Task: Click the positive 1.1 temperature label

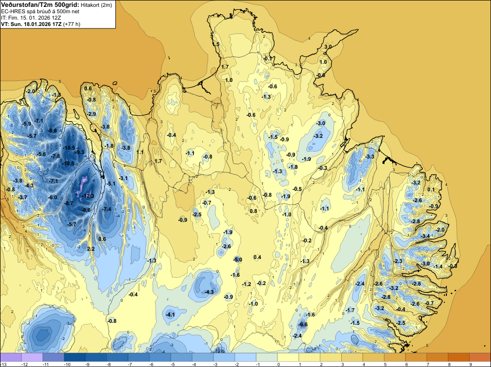Action: click(x=140, y=153)
